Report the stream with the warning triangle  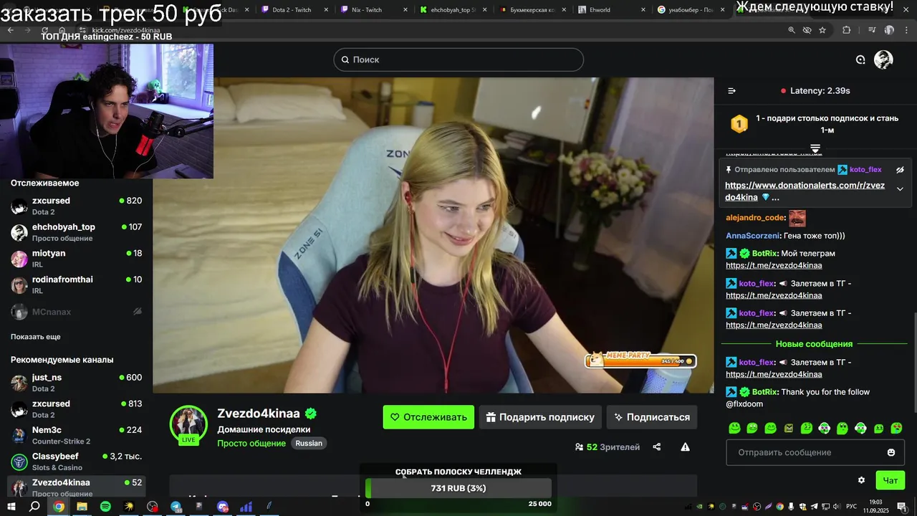pos(685,447)
